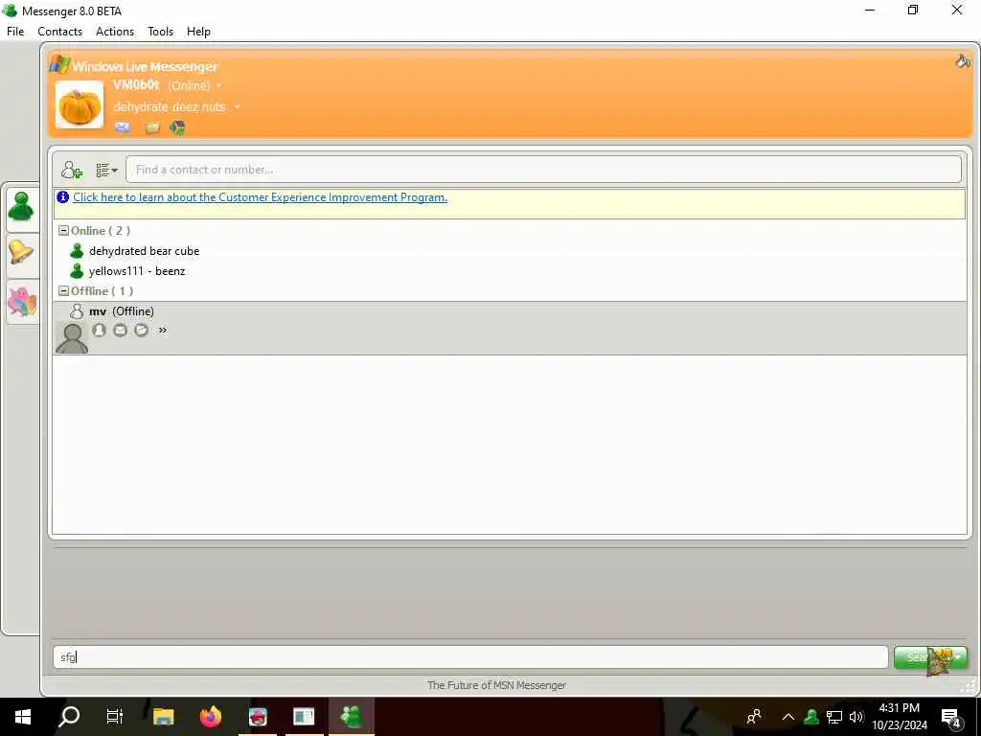Click the color scheme paintbrush icon
981x736 pixels.
point(963,61)
